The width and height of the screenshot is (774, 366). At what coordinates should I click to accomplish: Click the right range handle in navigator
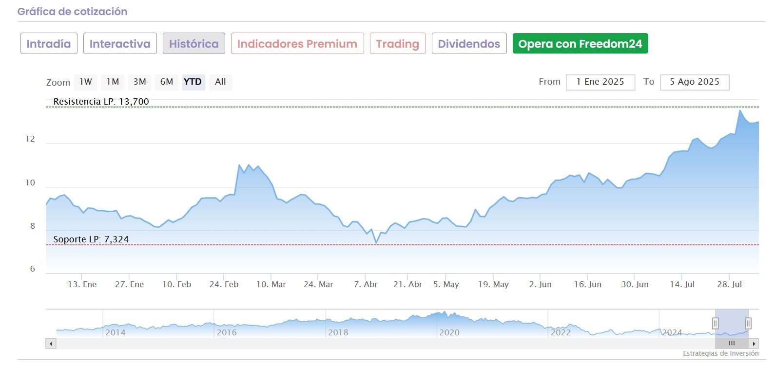[x=748, y=323]
